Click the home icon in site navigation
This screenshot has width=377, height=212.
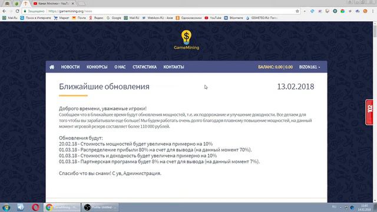click(52, 67)
